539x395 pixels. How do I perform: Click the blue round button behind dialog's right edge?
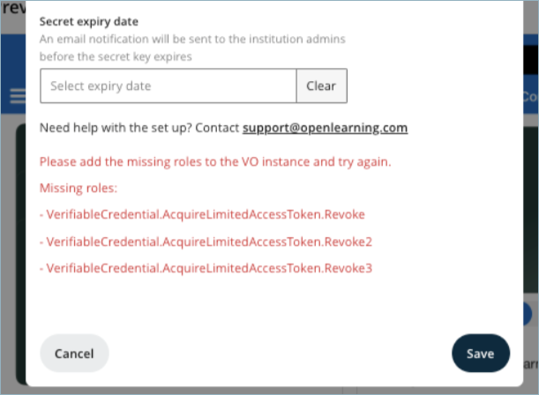pos(528,315)
